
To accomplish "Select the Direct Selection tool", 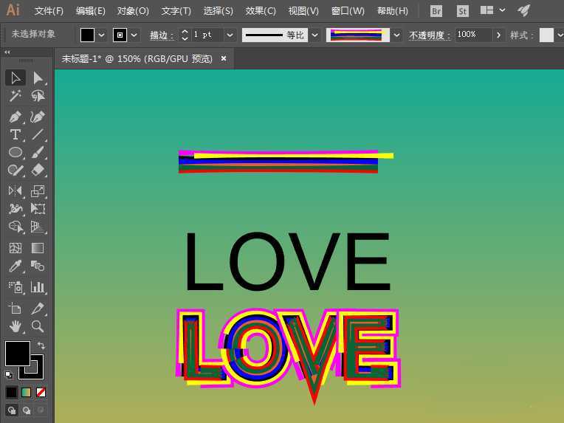I will [x=38, y=78].
